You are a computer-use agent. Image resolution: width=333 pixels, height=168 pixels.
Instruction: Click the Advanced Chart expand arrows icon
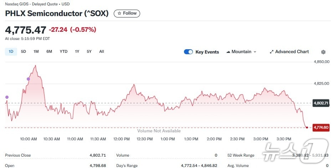click(272, 52)
